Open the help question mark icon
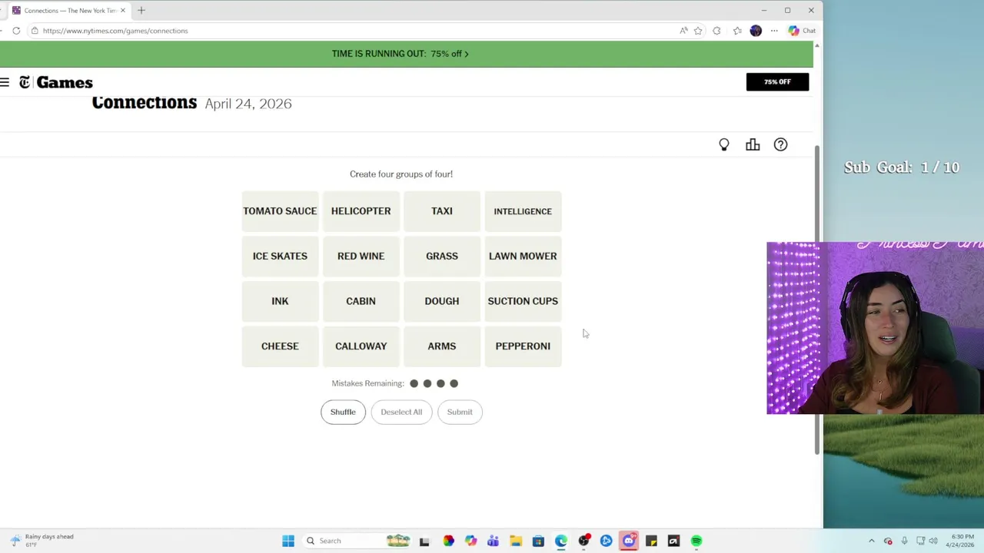The image size is (984, 553). pyautogui.click(x=780, y=144)
